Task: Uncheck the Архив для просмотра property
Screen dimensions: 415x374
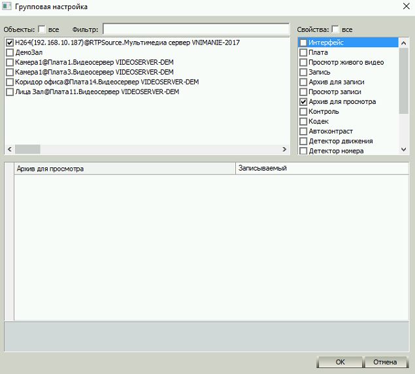Action: coord(303,102)
